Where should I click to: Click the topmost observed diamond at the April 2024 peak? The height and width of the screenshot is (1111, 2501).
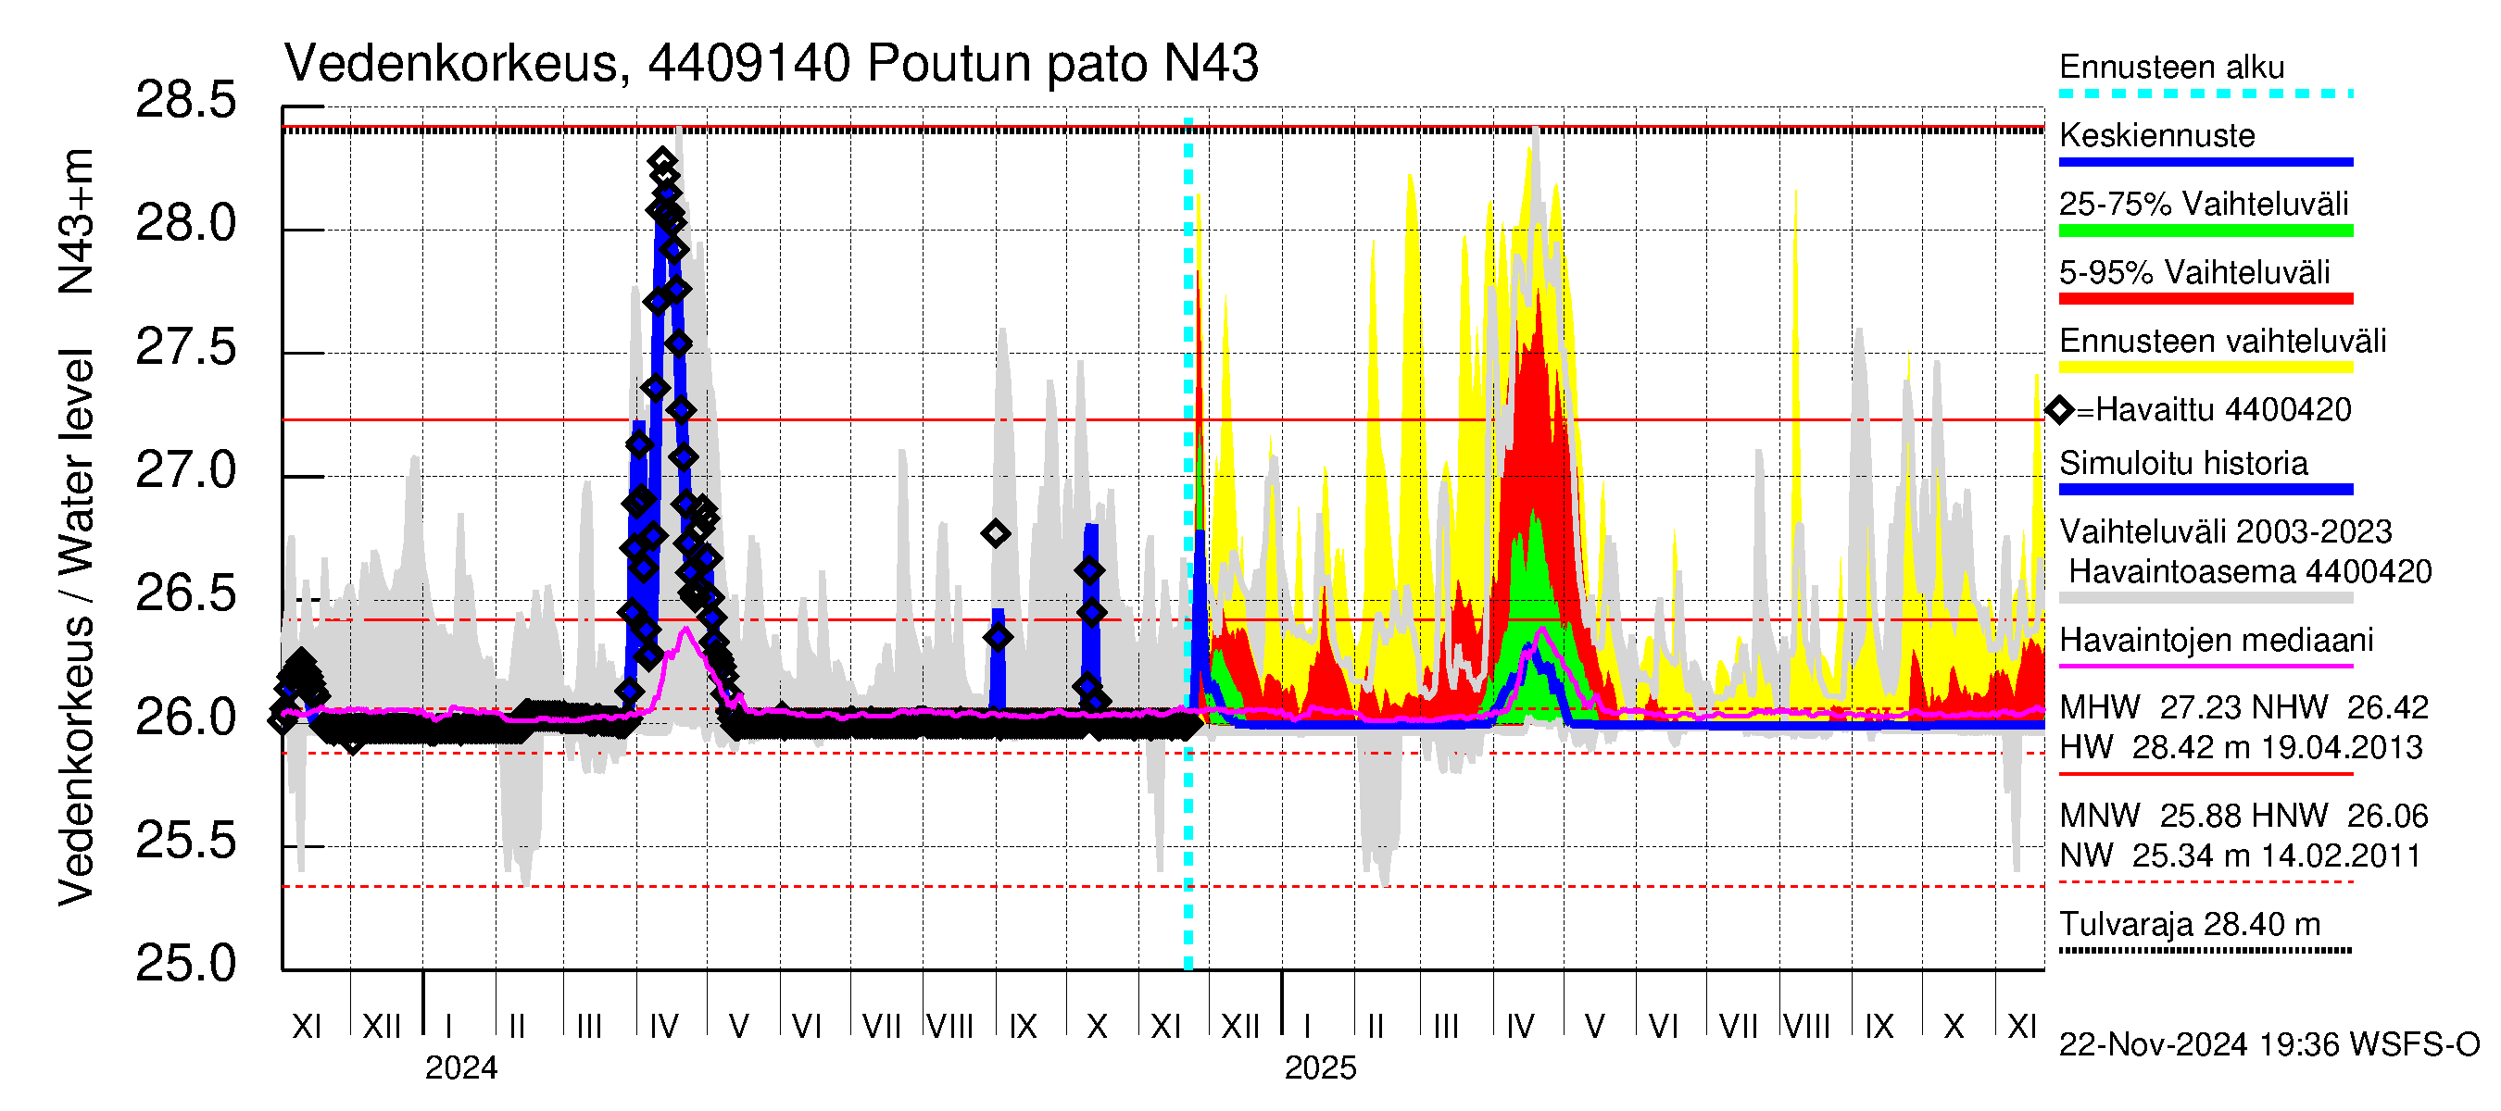coord(662,161)
